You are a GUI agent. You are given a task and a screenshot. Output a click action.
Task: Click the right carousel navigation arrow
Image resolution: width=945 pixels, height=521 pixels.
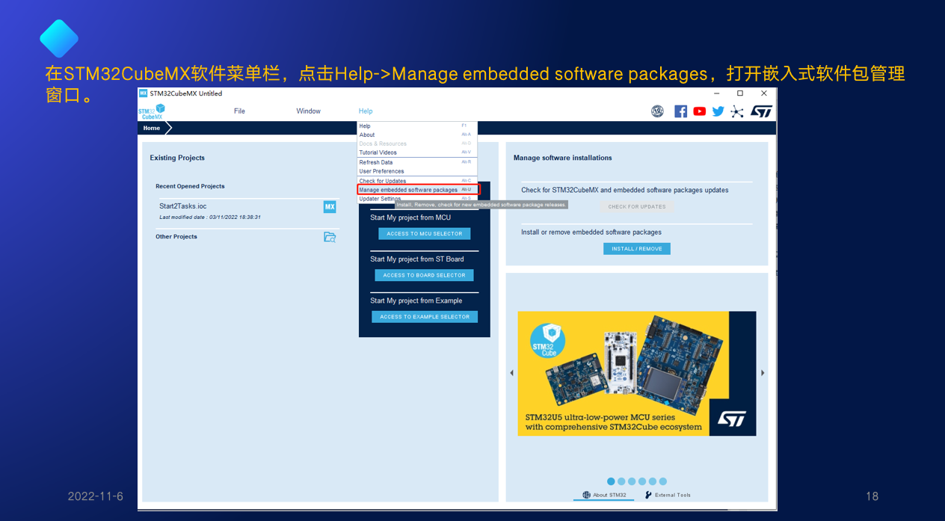pyautogui.click(x=762, y=372)
